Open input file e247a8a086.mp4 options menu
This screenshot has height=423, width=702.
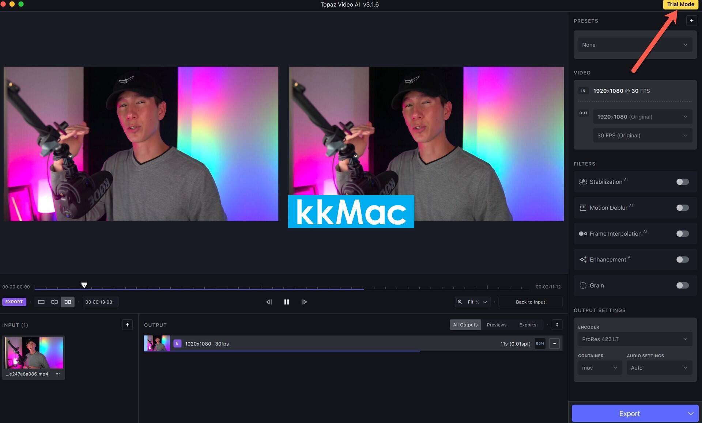(57, 374)
